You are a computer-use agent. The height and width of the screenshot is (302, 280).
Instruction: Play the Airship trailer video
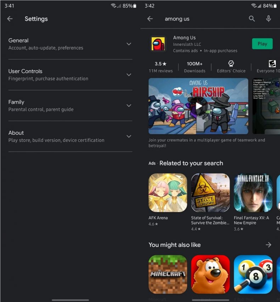[x=198, y=106]
